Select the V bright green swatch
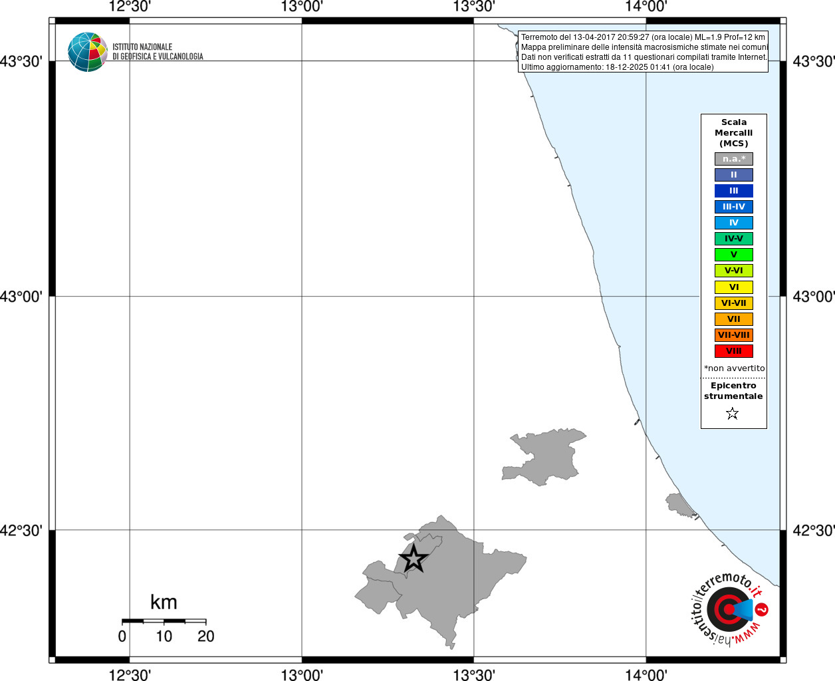Image resolution: width=835 pixels, height=681 pixels. (734, 255)
